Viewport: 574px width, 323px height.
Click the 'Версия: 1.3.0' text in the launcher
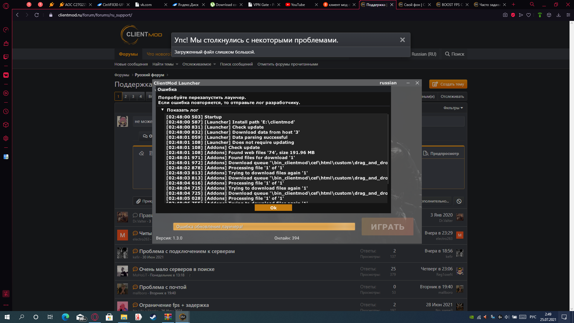pos(169,238)
